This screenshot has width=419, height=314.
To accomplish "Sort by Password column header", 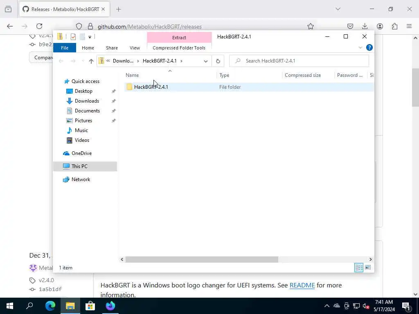I will (x=350, y=75).
